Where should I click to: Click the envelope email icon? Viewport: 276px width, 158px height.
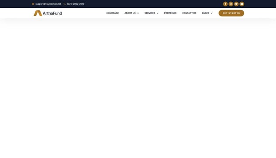coord(33,4)
